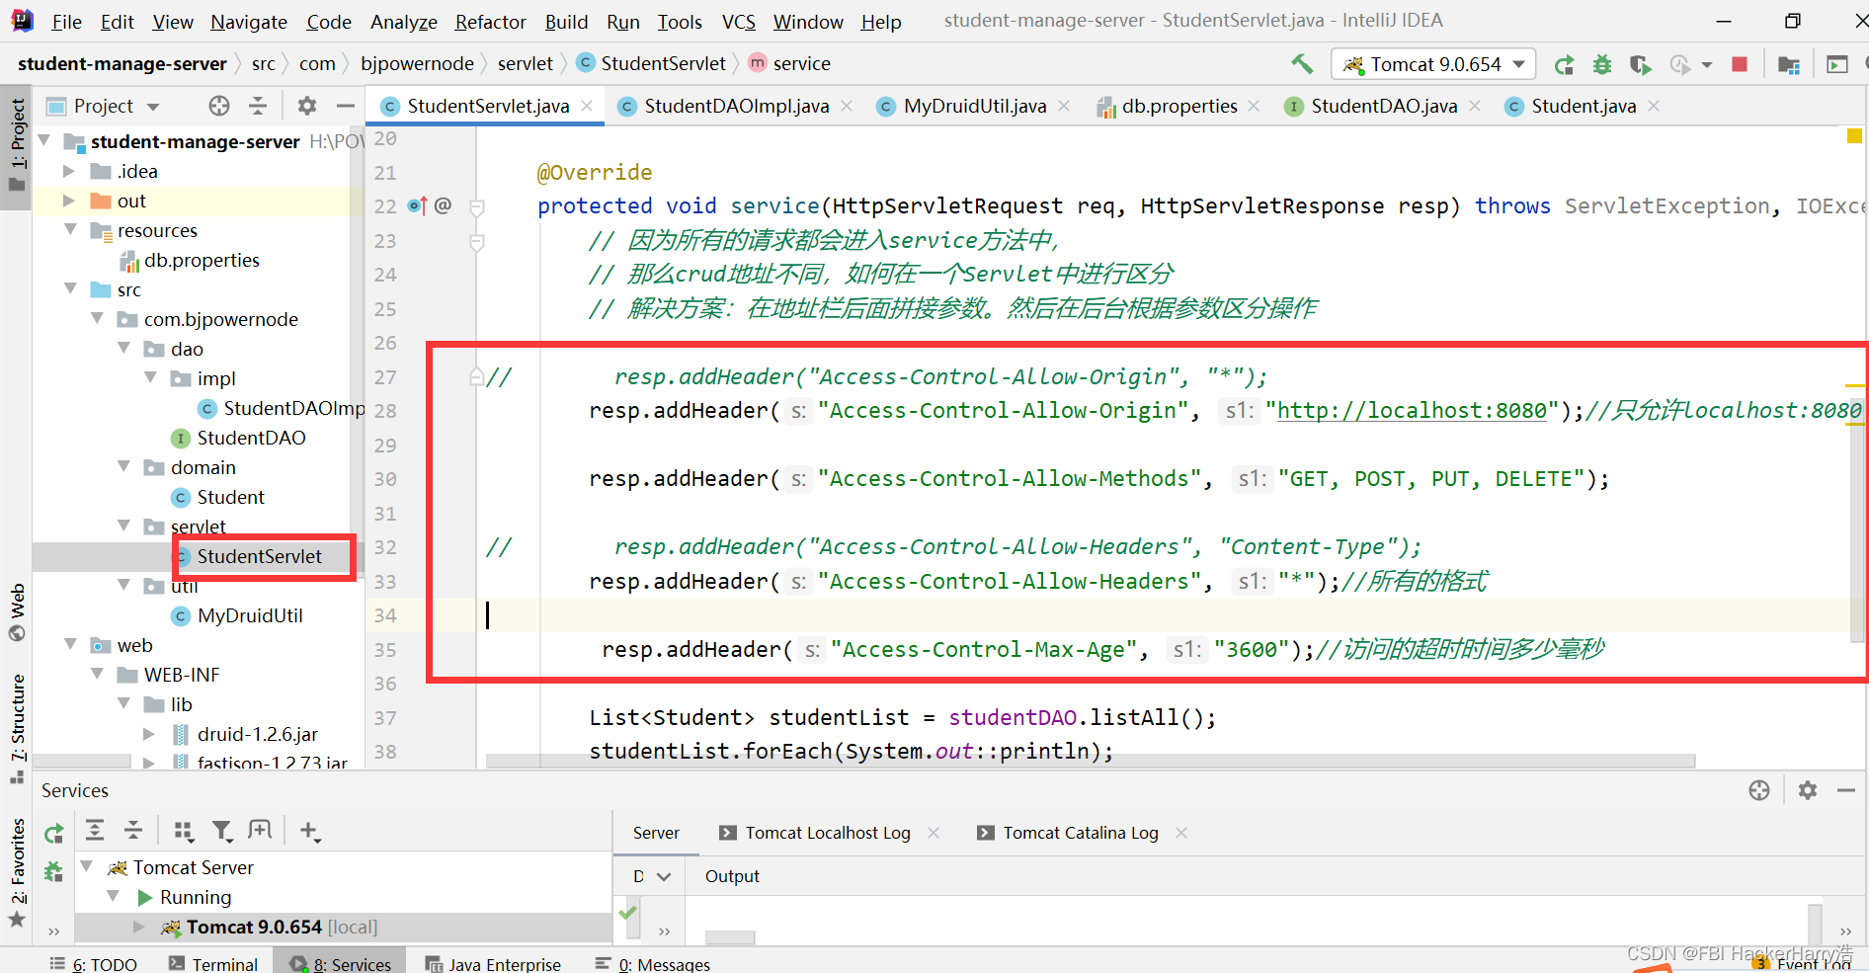Debug the application using the bug icon

pos(1601,64)
